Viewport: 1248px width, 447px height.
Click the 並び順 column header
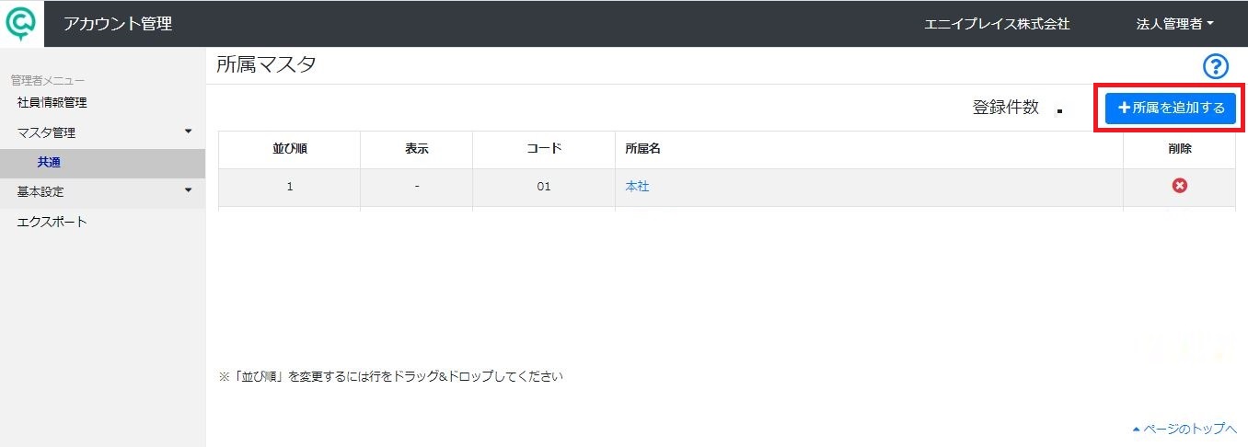290,148
